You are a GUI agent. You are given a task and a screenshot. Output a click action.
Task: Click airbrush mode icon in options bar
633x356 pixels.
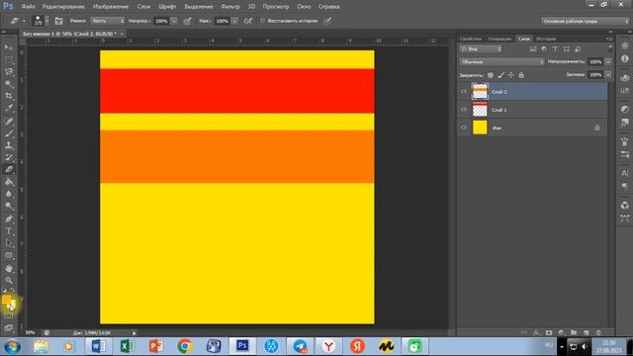click(248, 21)
